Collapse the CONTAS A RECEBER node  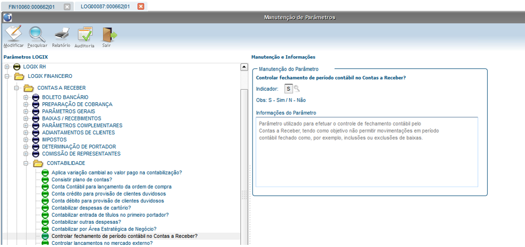coord(16,88)
